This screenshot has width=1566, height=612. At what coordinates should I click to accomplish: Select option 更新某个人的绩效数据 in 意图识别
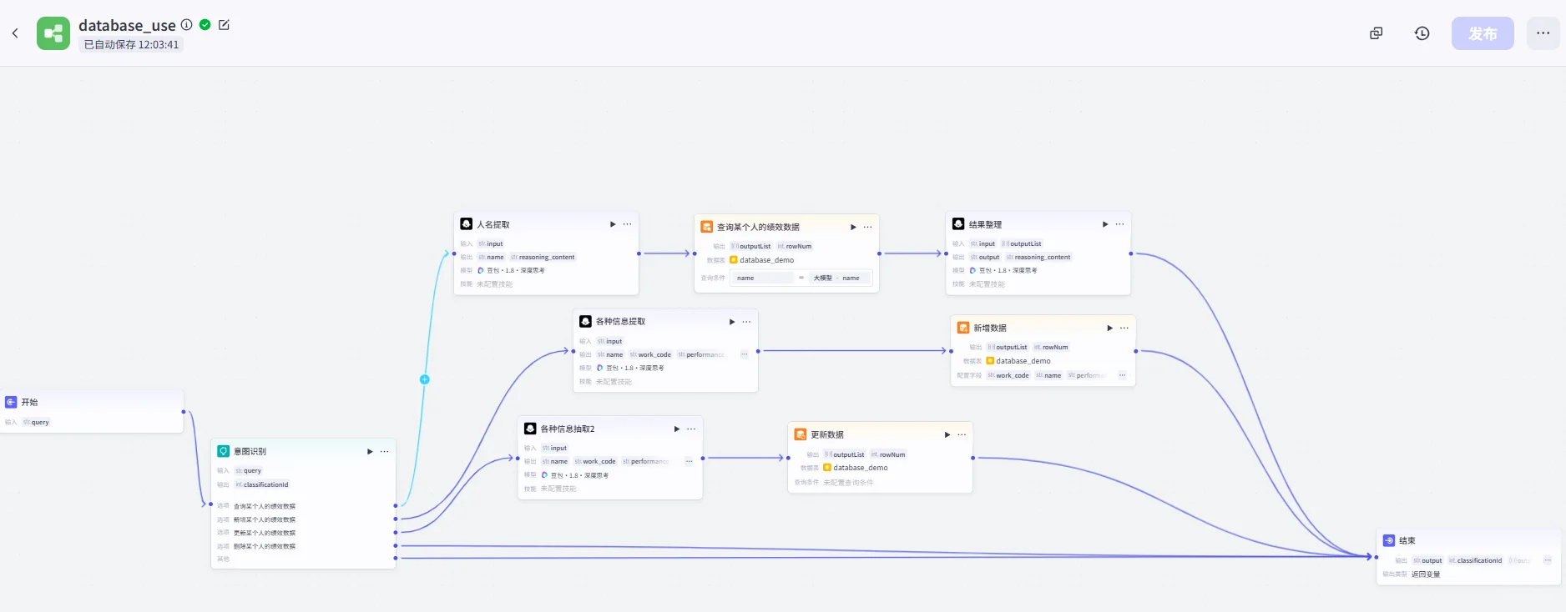click(265, 533)
